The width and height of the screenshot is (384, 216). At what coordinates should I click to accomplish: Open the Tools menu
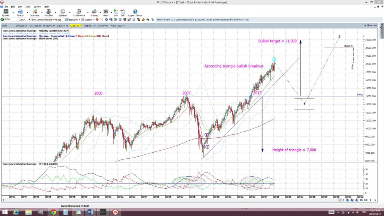28,7
